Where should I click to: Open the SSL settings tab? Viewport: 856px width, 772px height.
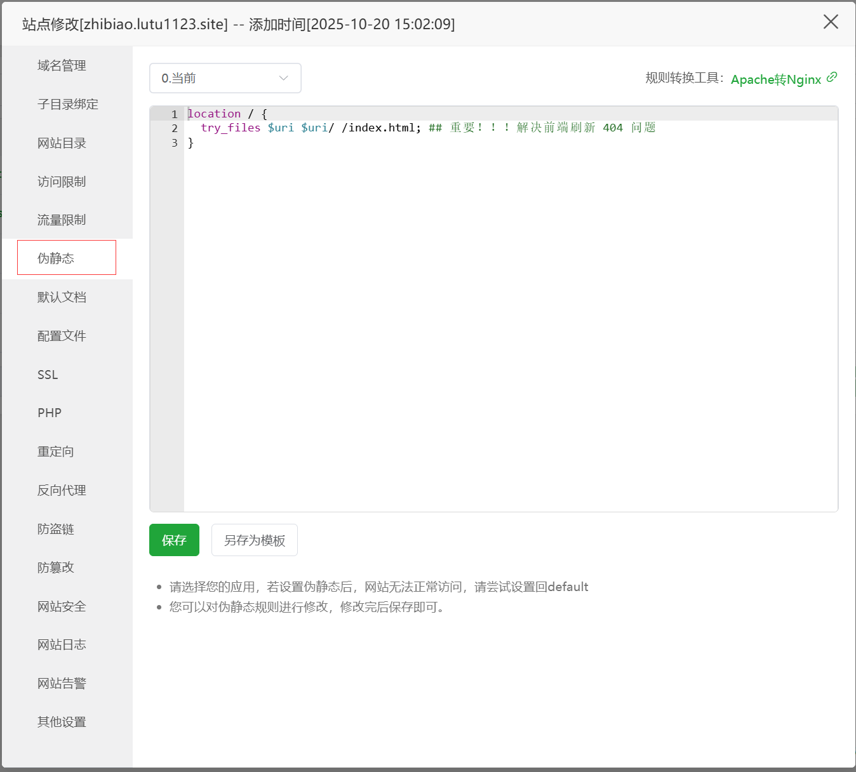[x=48, y=375]
